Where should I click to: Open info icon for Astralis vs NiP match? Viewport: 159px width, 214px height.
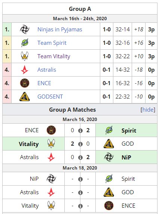point(80,158)
